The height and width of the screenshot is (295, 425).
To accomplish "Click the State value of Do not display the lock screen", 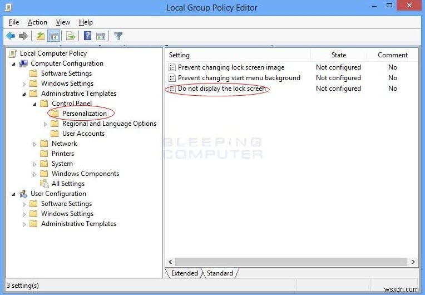I will click(x=338, y=88).
